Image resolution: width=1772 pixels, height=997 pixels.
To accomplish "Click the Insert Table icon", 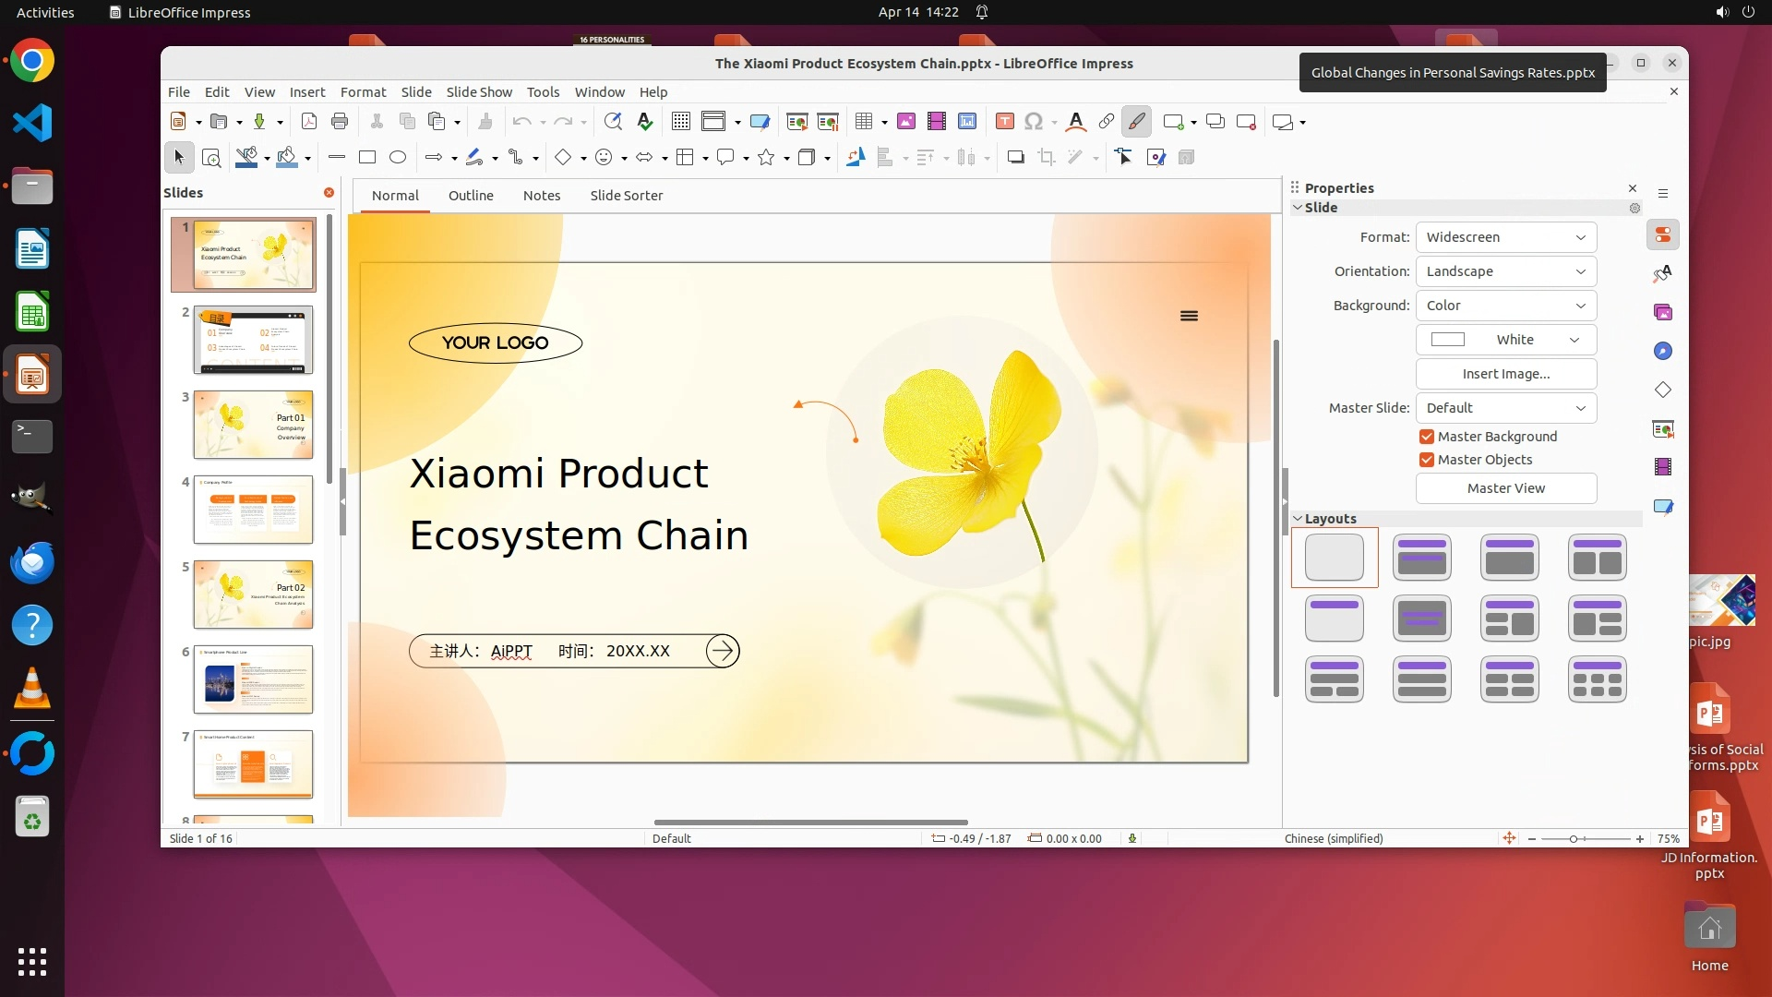I will (864, 122).
